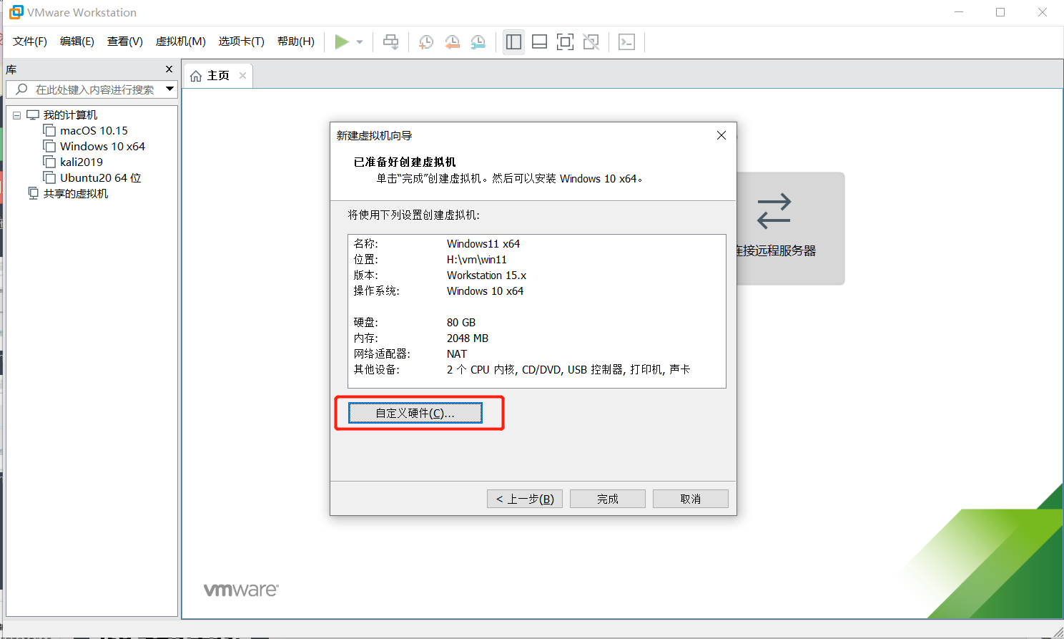Click the Workstation 15.x version value
Image resolution: width=1064 pixels, height=639 pixels.
486,275
